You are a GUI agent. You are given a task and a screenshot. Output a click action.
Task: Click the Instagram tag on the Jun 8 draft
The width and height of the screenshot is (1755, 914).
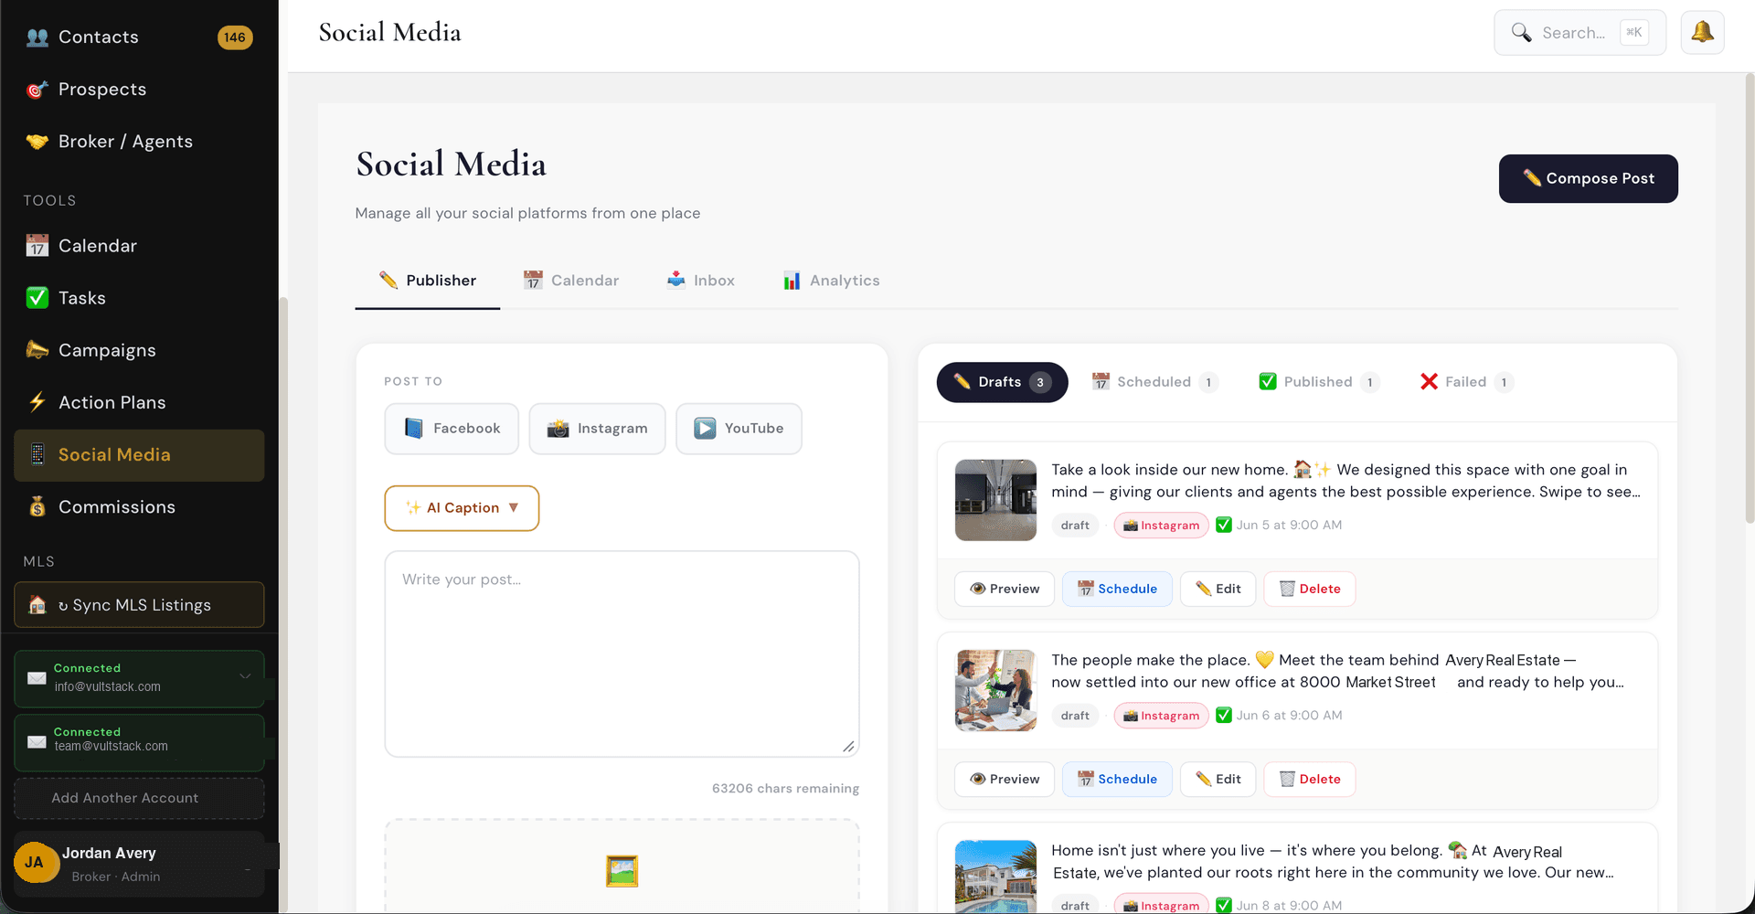click(x=1161, y=905)
